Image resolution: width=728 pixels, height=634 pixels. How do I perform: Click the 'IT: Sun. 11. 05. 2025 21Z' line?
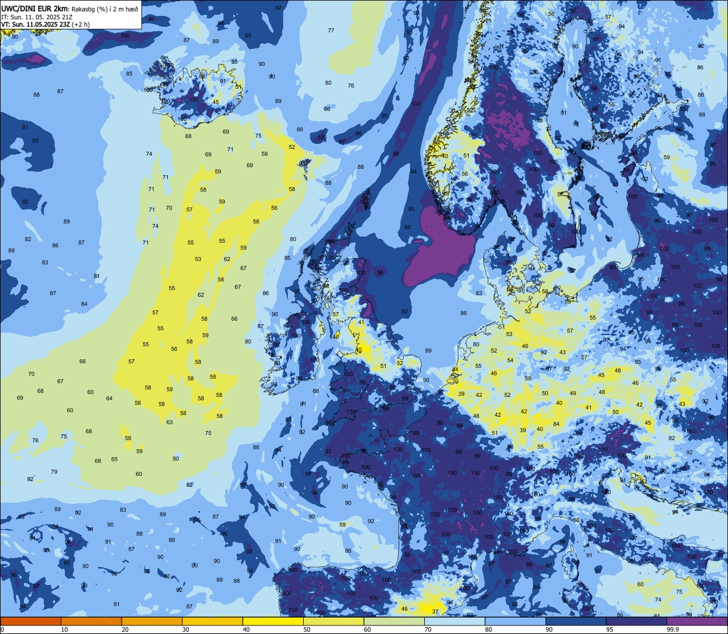click(x=36, y=16)
